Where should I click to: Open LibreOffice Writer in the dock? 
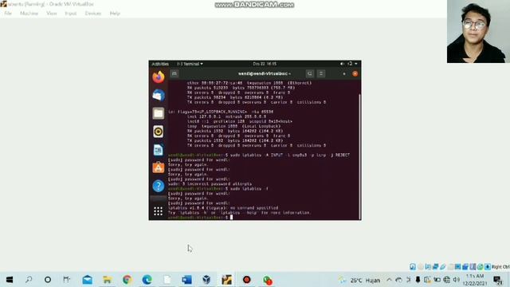click(x=159, y=150)
